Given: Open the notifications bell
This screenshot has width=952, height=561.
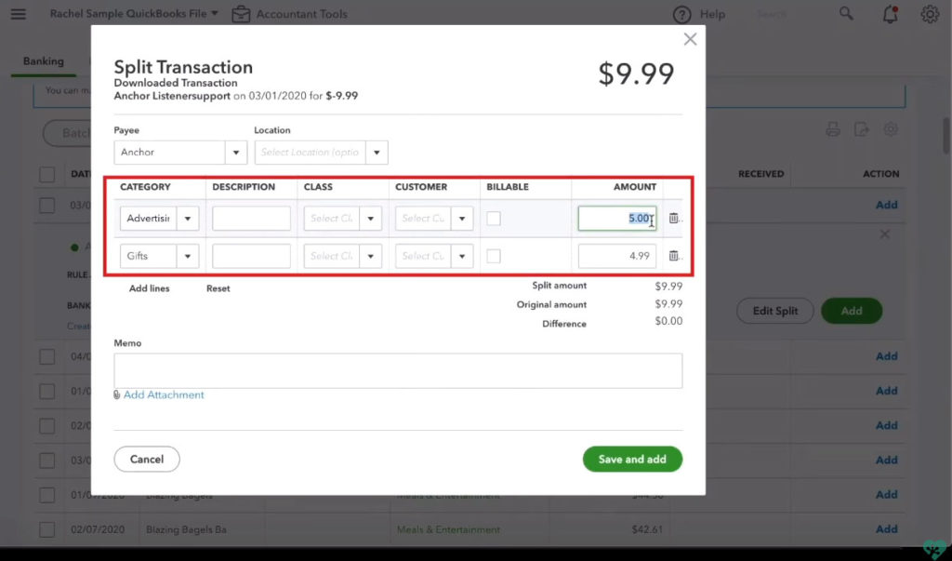Looking at the screenshot, I should 891,14.
